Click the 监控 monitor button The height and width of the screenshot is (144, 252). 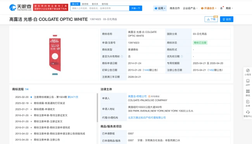point(227,19)
